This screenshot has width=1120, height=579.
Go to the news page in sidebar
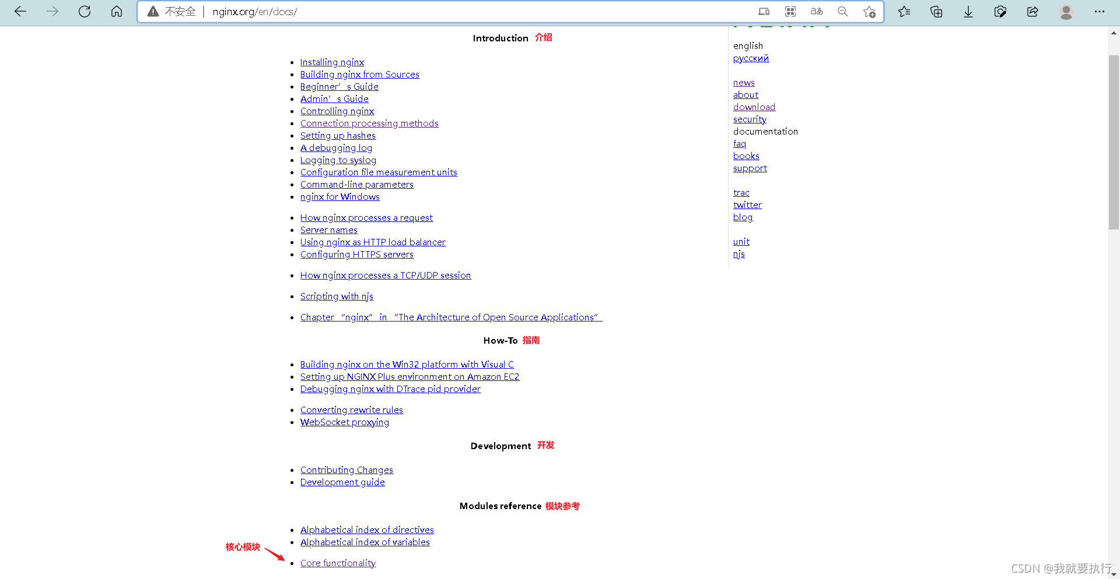744,83
